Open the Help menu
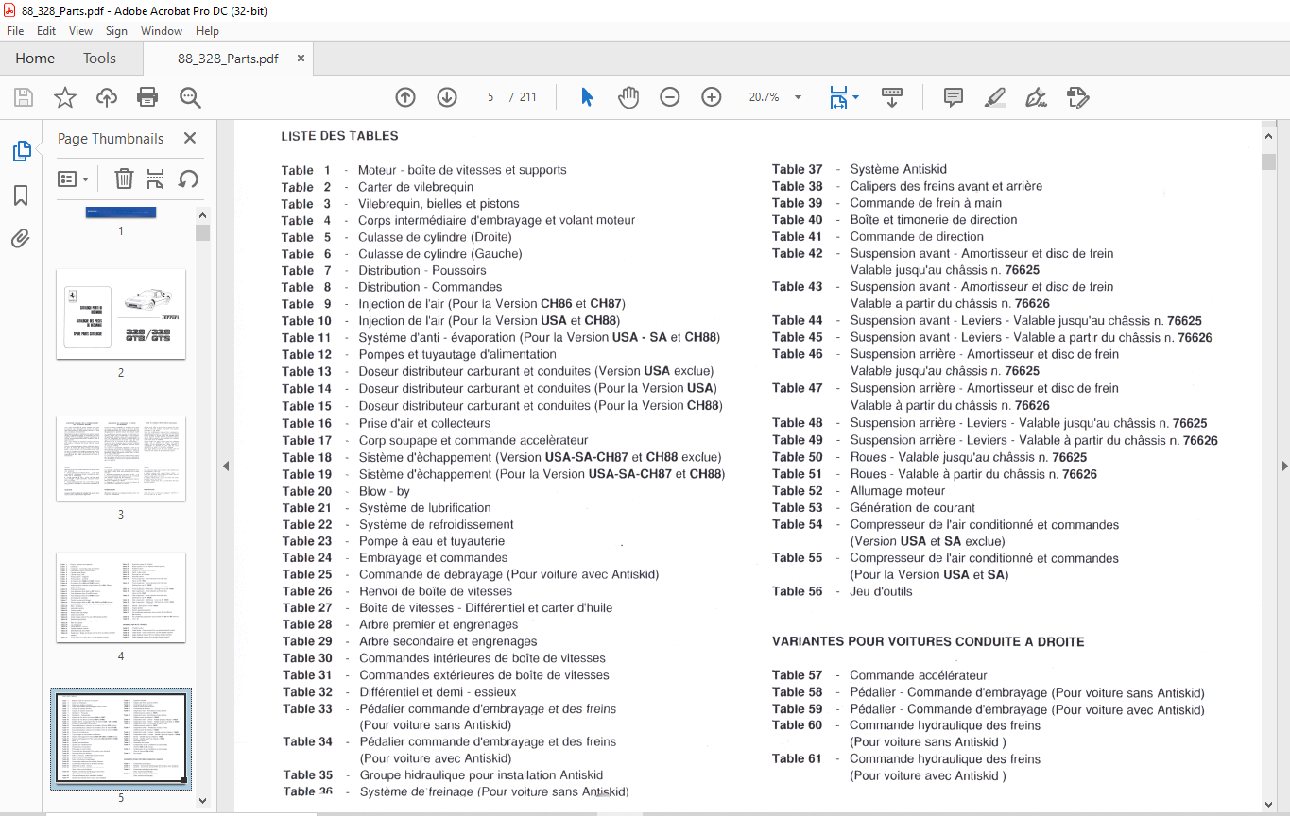The width and height of the screenshot is (1290, 816). click(x=207, y=31)
